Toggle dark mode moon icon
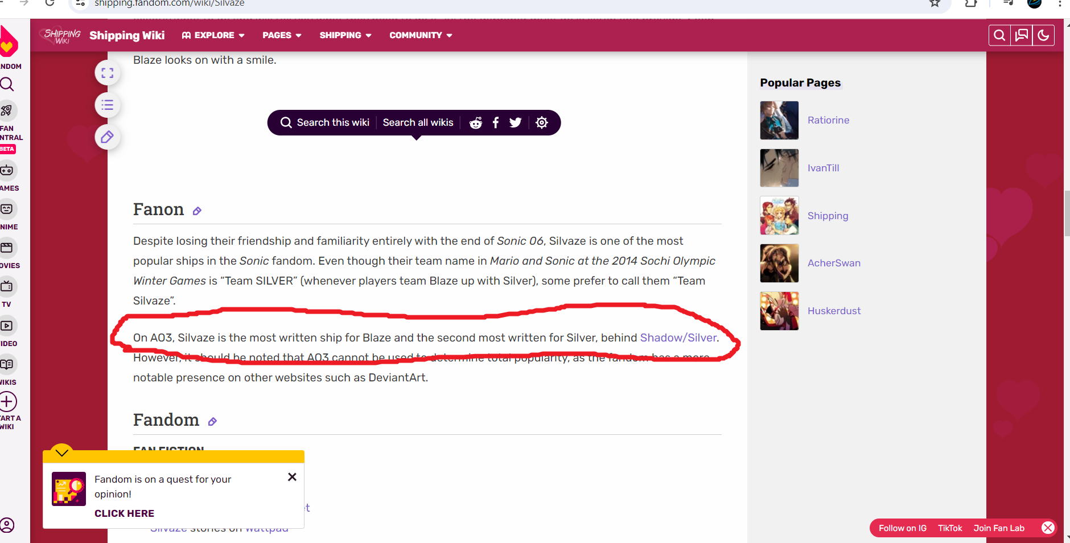Screen dimensions: 1070x543 pyautogui.click(x=1043, y=35)
